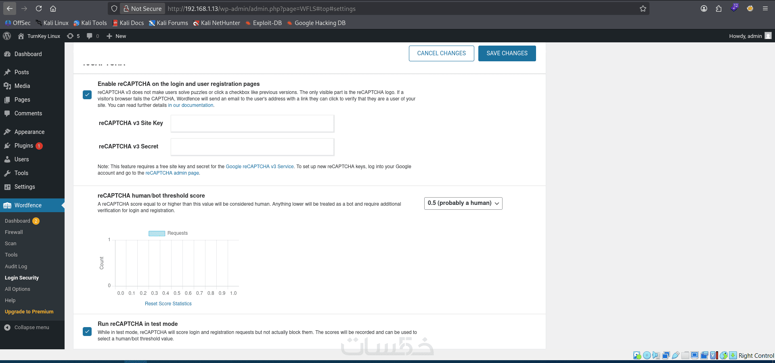Uncheck Enable reCAPTCHA on login pages
This screenshot has width=775, height=363.
click(x=87, y=95)
